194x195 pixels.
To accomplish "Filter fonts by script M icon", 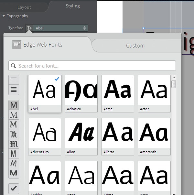I will 14,134.
